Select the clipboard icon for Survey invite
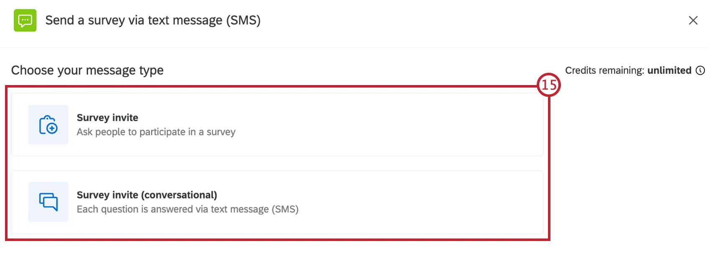This screenshot has height=261, width=710. [x=48, y=125]
